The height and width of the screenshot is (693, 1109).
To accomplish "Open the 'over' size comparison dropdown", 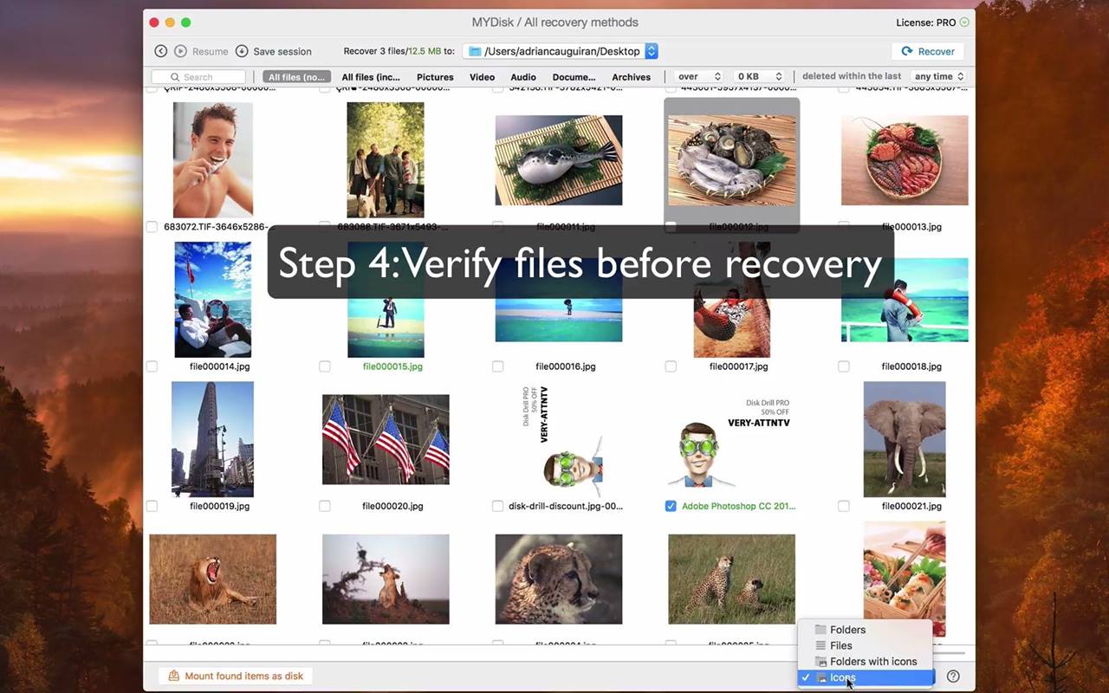I will pos(699,76).
